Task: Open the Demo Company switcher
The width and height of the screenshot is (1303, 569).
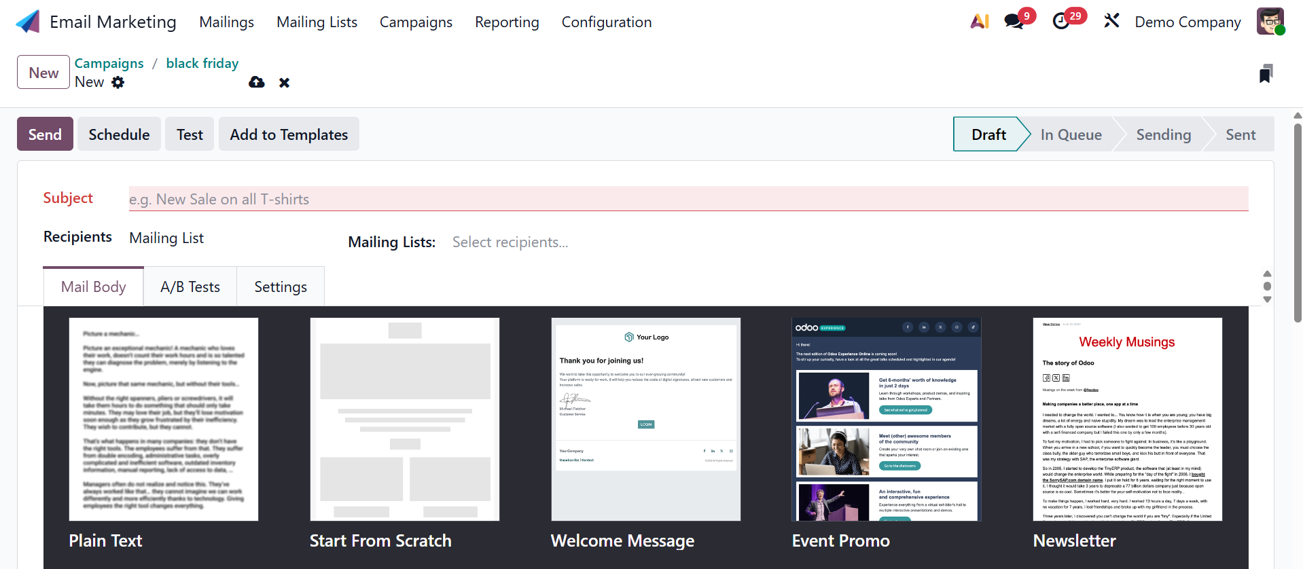Action: click(x=1188, y=22)
